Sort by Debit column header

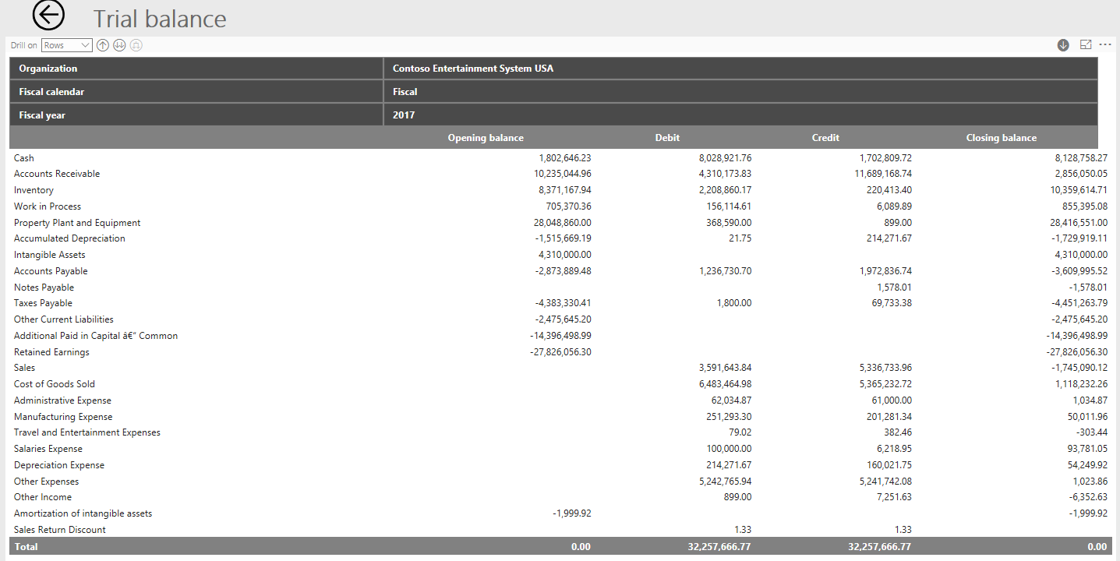667,138
